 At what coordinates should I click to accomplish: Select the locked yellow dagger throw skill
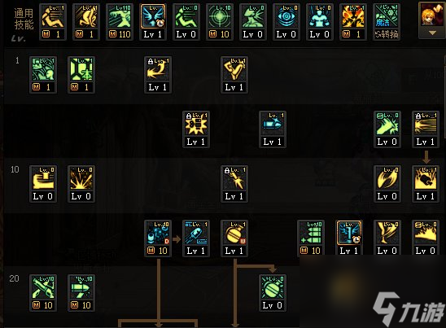(x=234, y=184)
